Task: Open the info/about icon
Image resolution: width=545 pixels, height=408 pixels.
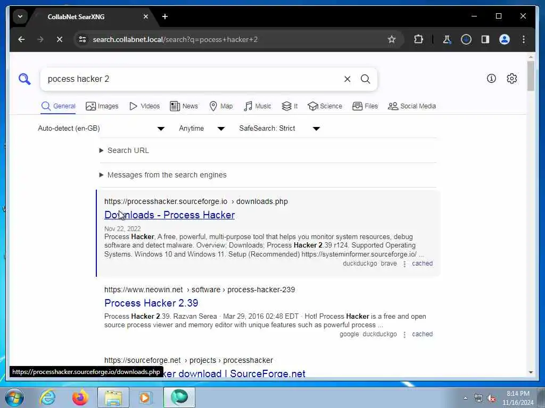Action: tap(491, 79)
